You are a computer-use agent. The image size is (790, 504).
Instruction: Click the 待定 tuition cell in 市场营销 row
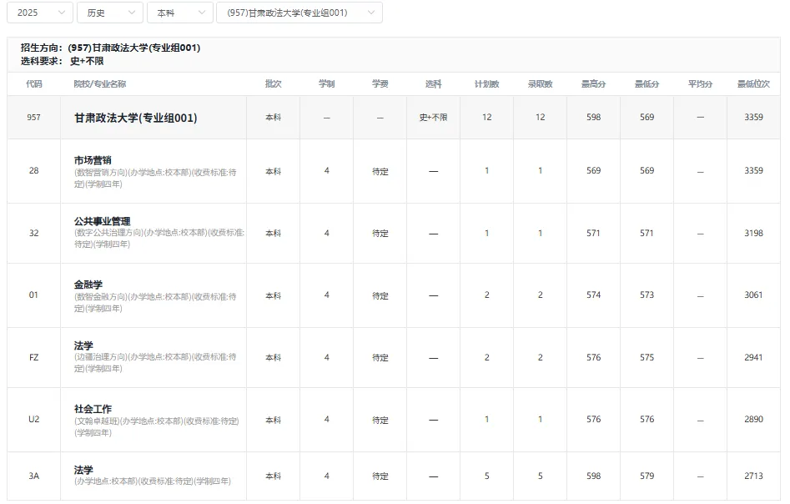coord(380,172)
